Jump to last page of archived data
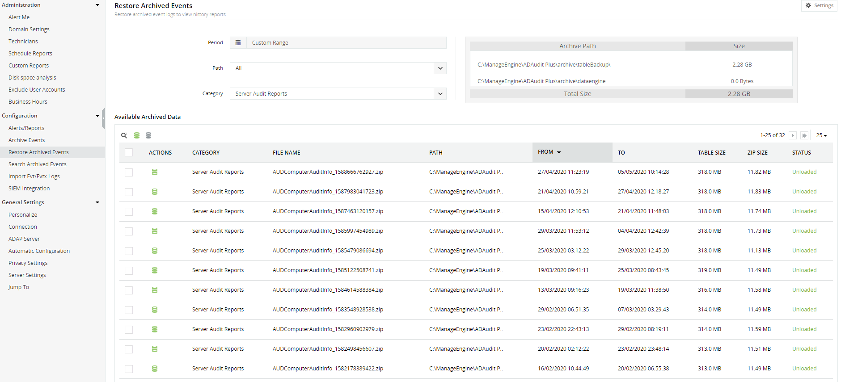 804,135
